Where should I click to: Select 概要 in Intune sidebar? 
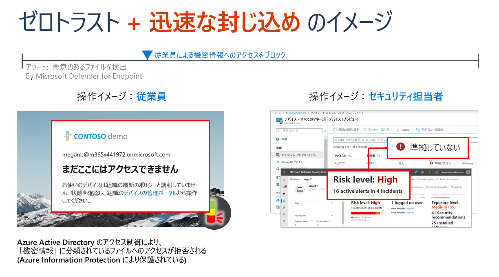pos(281,139)
